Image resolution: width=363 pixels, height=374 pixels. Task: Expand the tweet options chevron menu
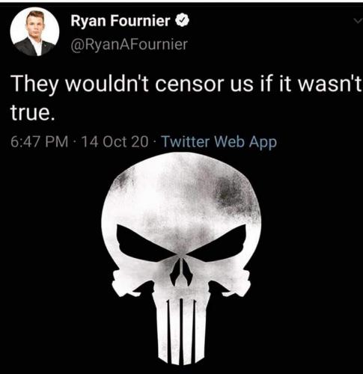point(359,22)
